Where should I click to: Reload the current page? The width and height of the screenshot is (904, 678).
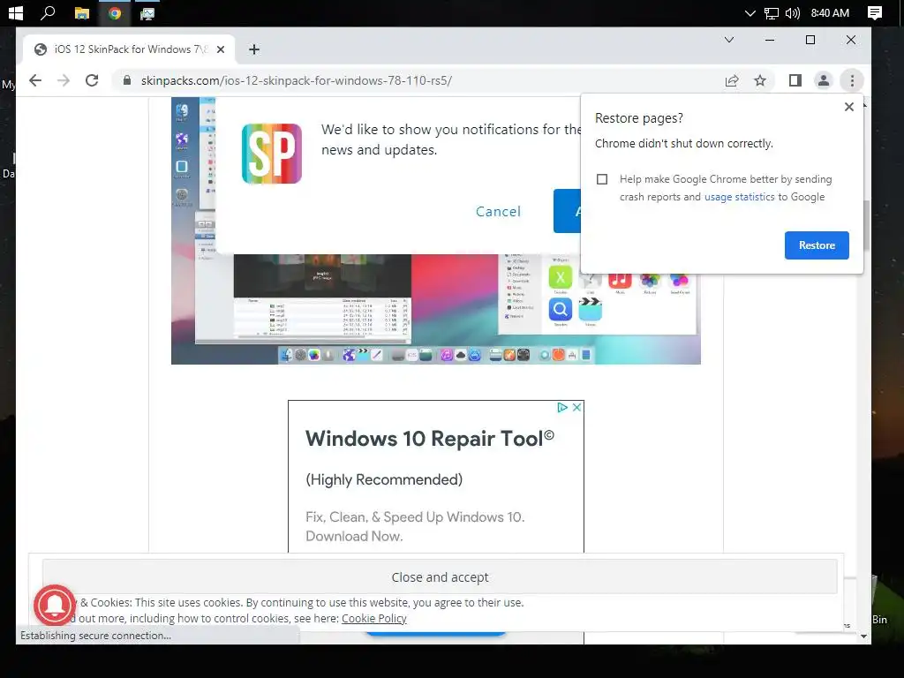[x=92, y=80]
